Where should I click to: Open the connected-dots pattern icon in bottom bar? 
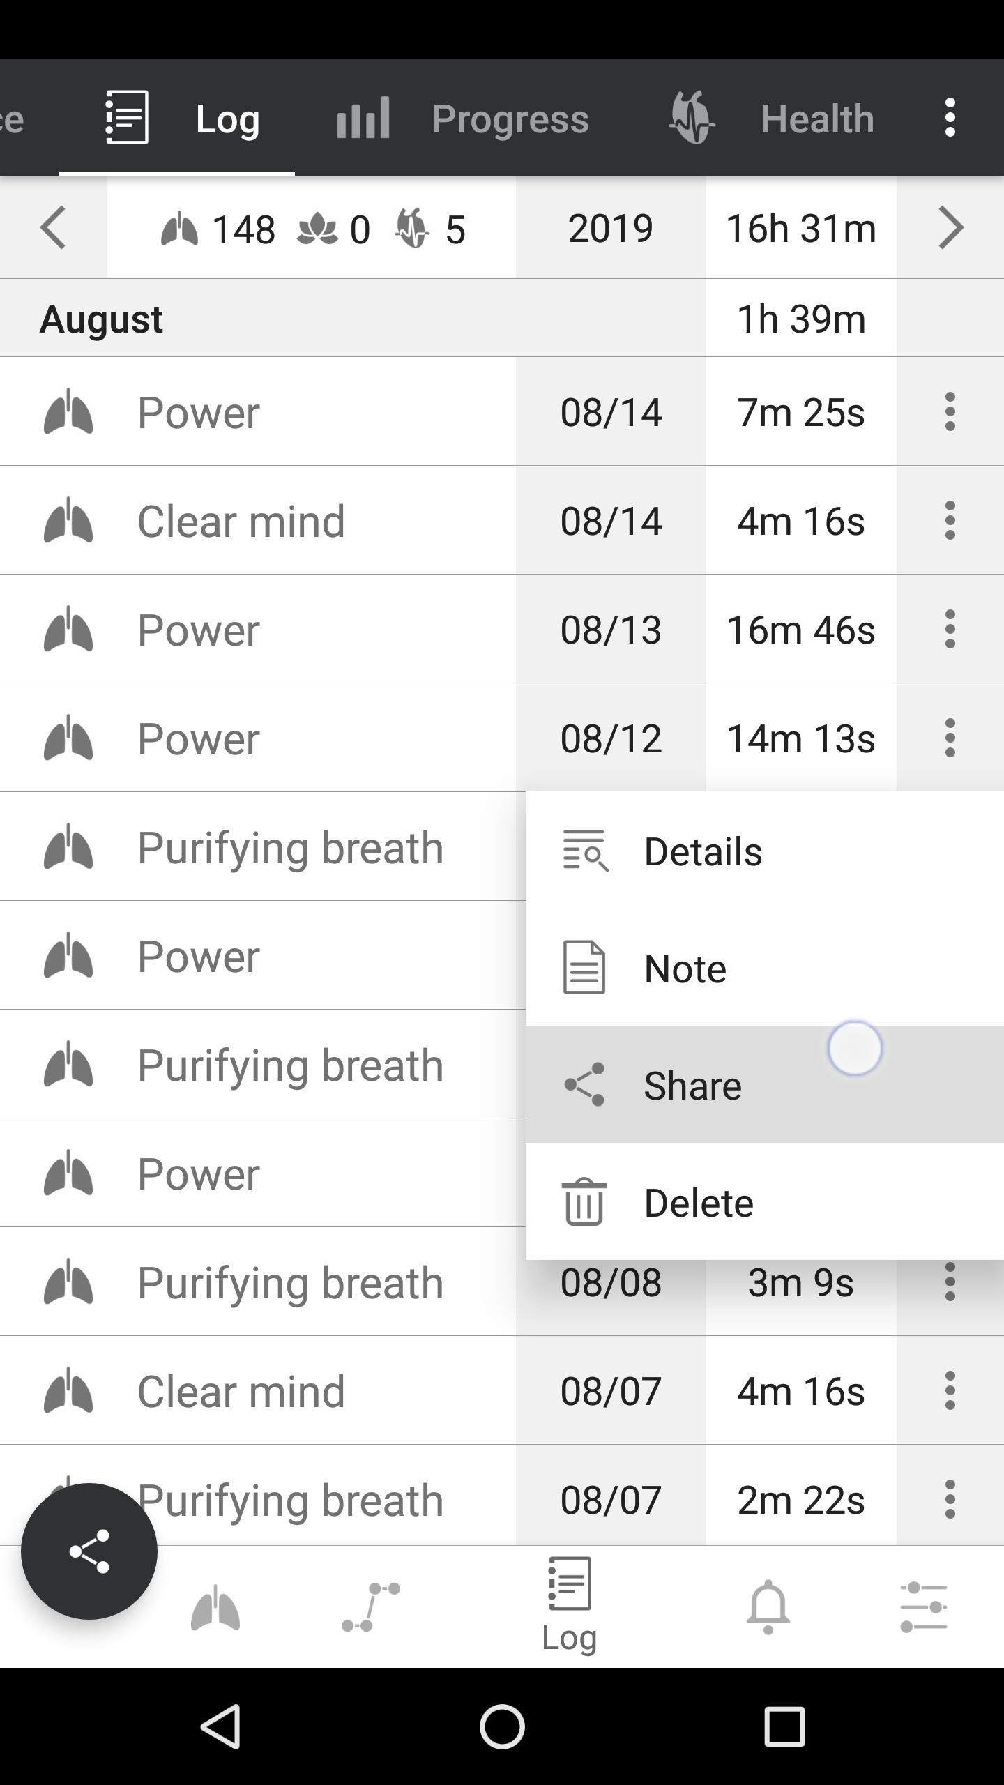[x=371, y=1606]
